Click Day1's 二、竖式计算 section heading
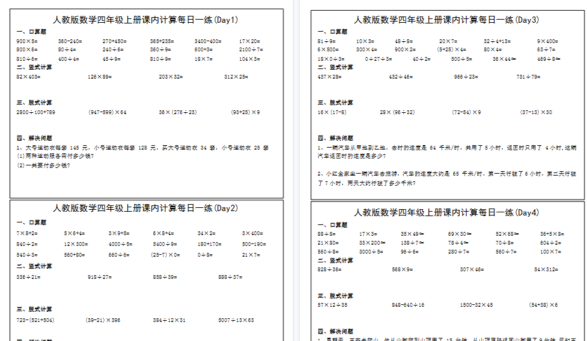 click(34, 67)
